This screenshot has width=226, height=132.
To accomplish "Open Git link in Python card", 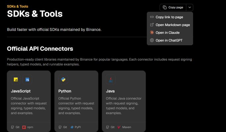I will tap(63, 127).
